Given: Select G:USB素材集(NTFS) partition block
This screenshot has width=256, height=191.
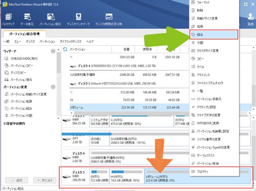Looking at the screenshot, I should [x=149, y=139].
